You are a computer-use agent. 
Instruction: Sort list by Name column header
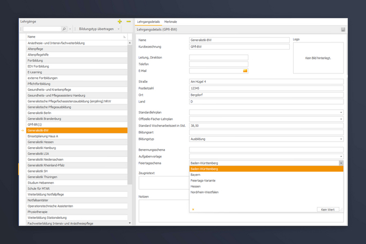(76, 36)
